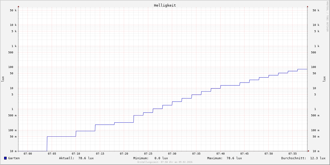Click the 07:00 time axis label
This screenshot has height=165, width=330.
(x=28, y=154)
